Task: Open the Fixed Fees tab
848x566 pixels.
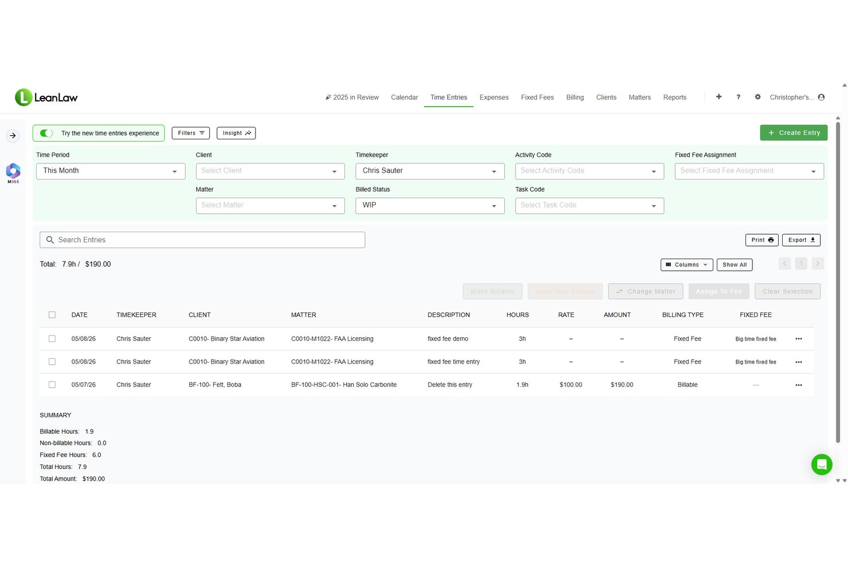Action: (537, 97)
